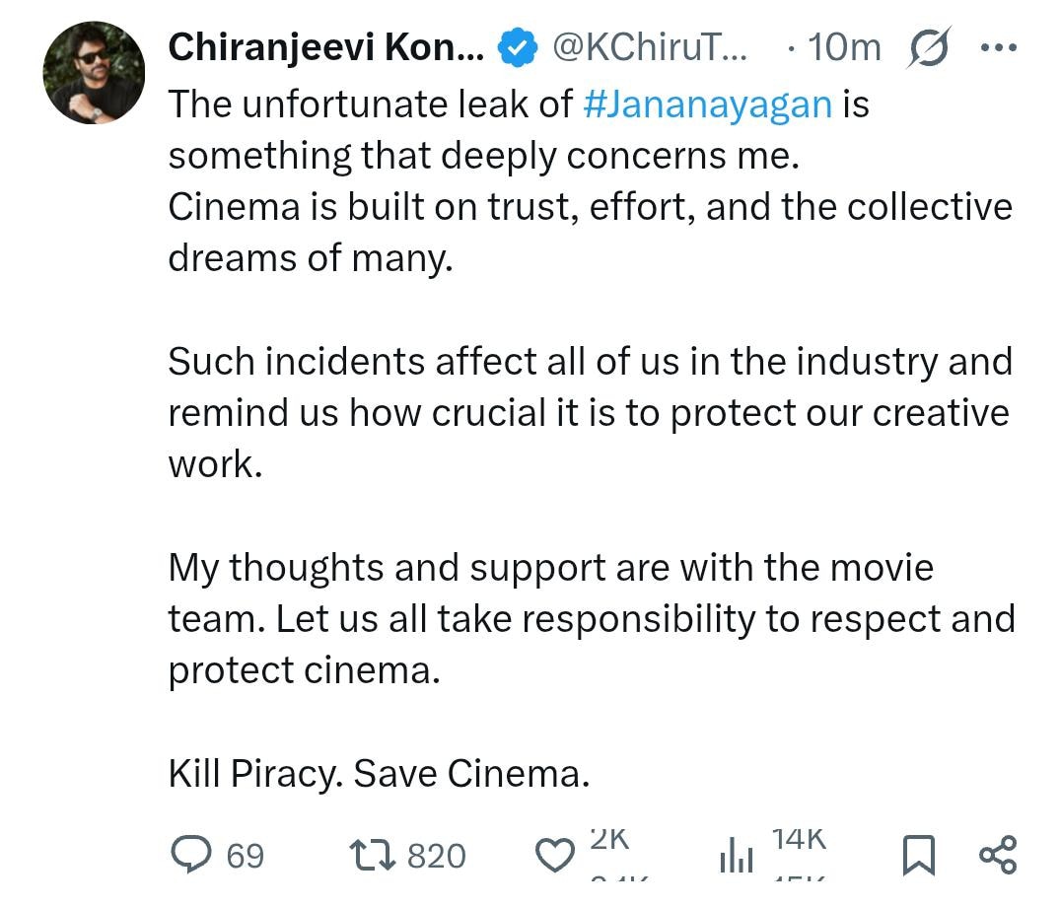
Task: Click the Grok slashed-circle icon
Action: 927,48
